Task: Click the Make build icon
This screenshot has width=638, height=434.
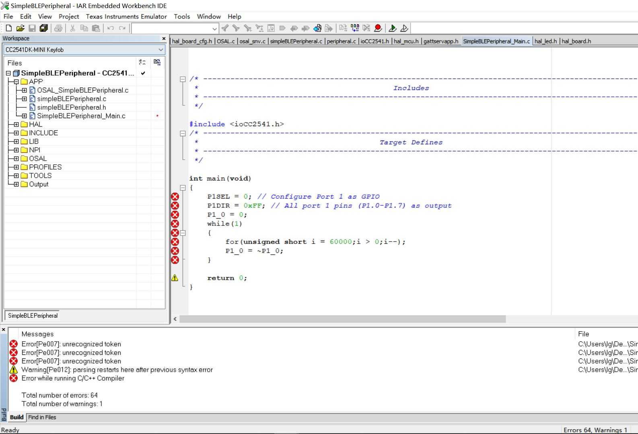Action: tap(355, 28)
